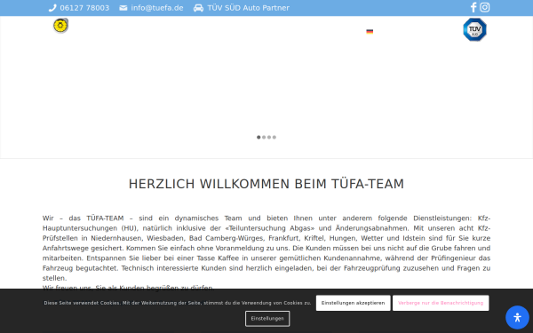Select the second slider dot
The image size is (533, 333).
click(264, 138)
